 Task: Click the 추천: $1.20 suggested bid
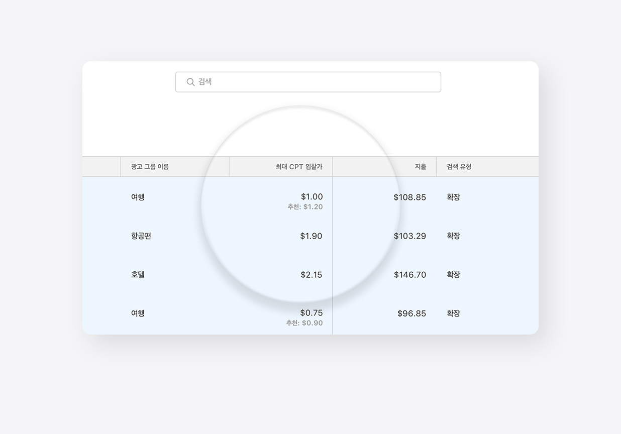coord(304,207)
